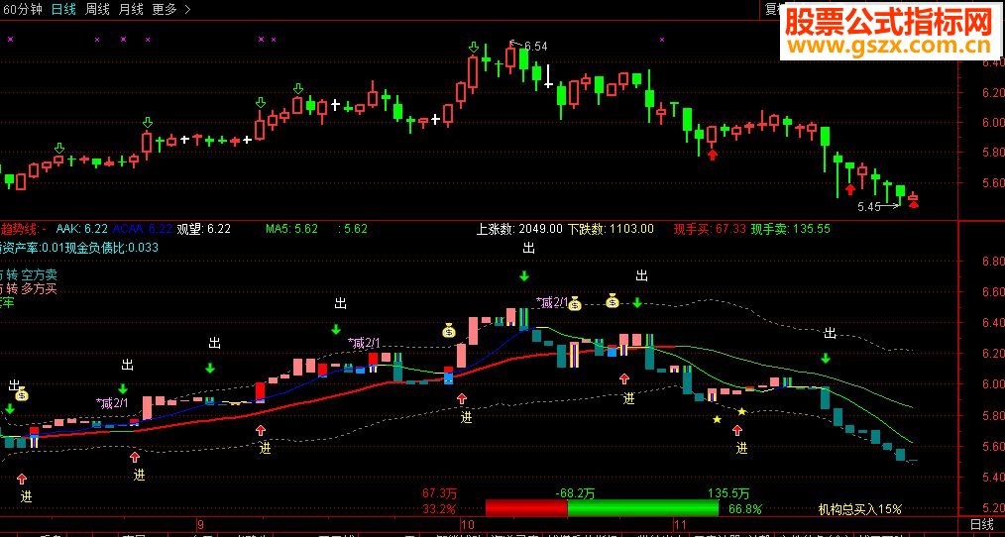
Task: Click the -68.2万 net volume text
Action: pyautogui.click(x=574, y=493)
